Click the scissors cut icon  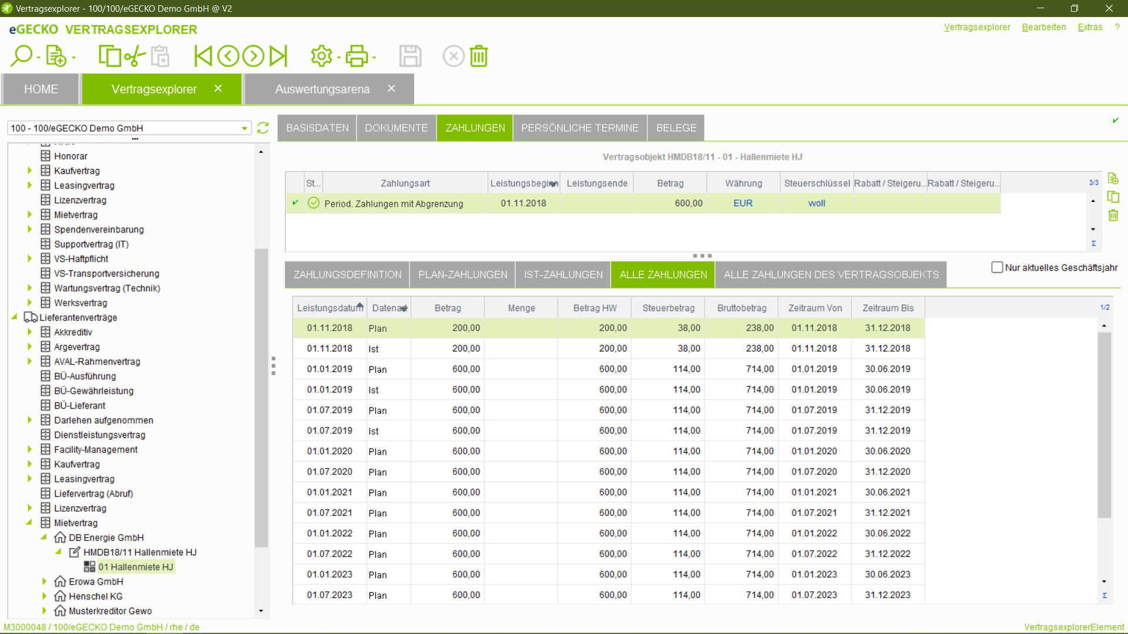tap(135, 56)
